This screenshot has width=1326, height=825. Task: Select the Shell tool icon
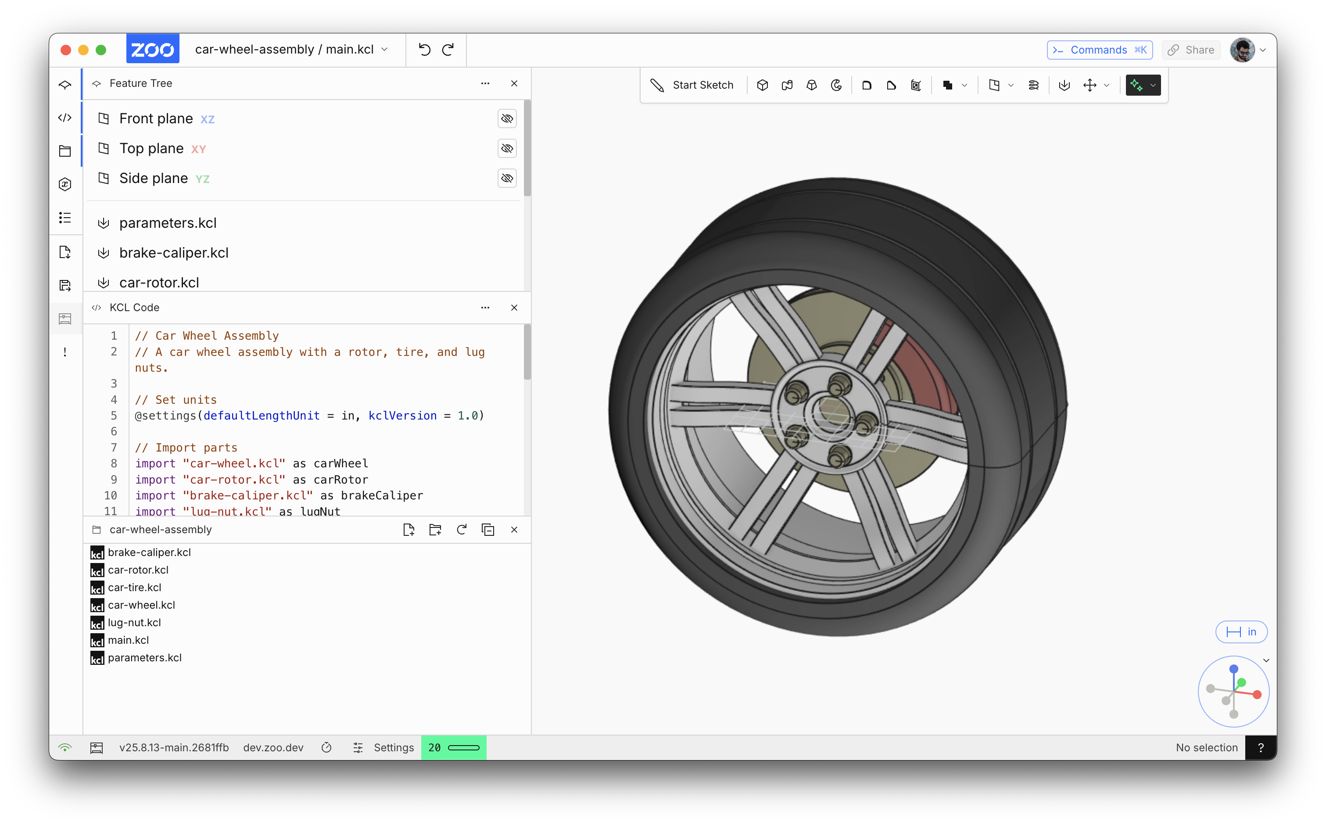pyautogui.click(x=916, y=85)
